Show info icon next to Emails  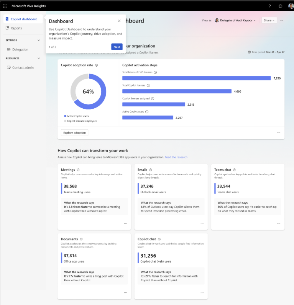[x=151, y=170]
